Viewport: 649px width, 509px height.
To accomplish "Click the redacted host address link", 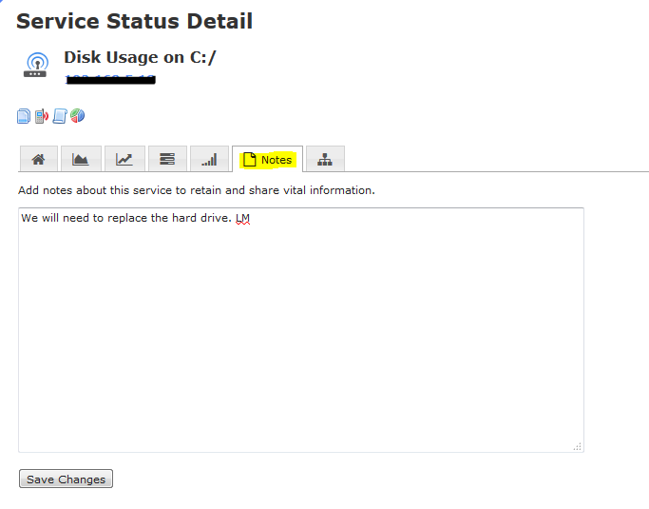I will (x=109, y=80).
